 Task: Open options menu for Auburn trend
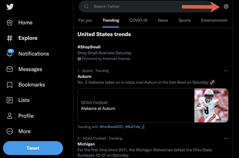tap(226, 71)
